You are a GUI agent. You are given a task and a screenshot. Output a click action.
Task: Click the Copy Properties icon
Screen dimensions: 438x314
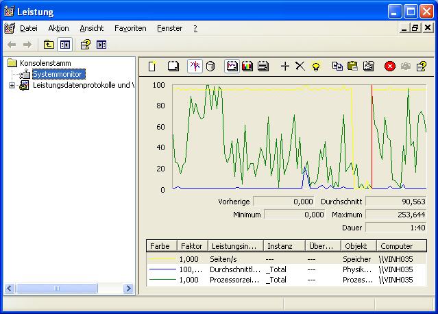point(337,67)
